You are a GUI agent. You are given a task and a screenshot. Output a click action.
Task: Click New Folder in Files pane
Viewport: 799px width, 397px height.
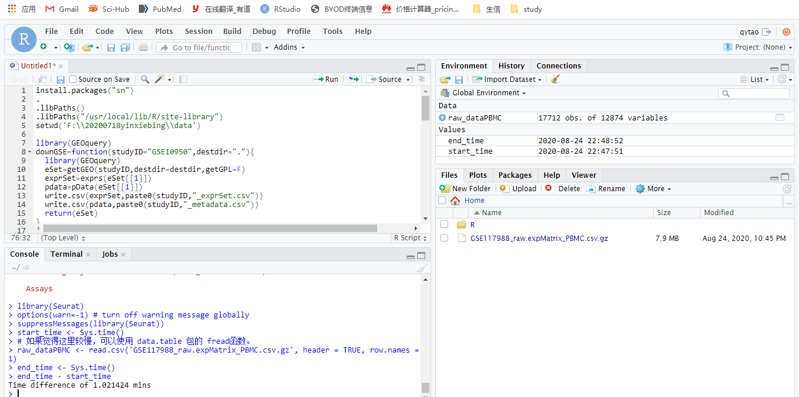[465, 188]
